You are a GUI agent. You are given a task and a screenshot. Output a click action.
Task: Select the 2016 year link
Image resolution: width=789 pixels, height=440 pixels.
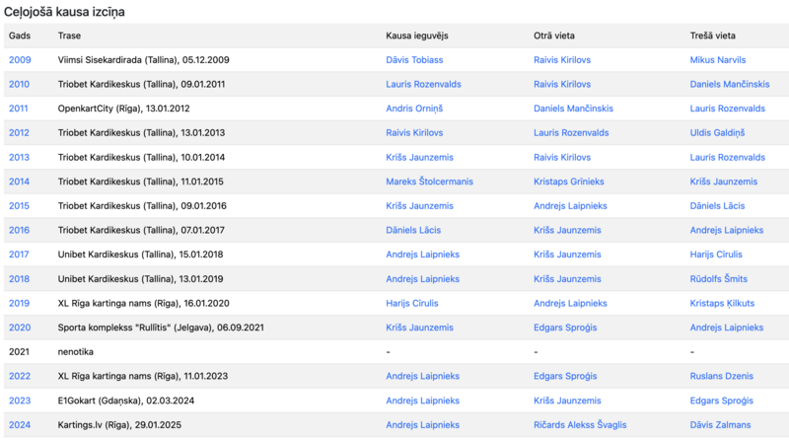[19, 230]
